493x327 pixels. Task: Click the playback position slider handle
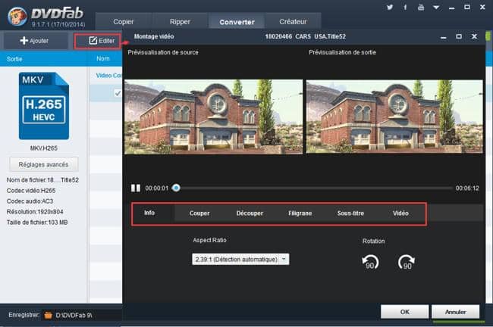[176, 188]
